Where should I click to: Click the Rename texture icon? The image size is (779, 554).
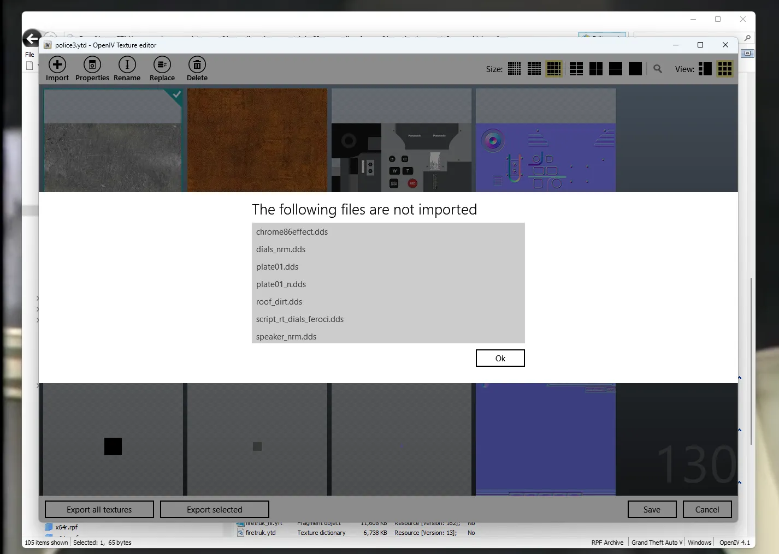coord(127,65)
